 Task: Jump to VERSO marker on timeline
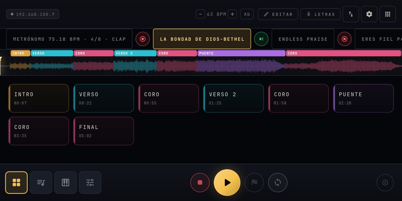coord(52,53)
